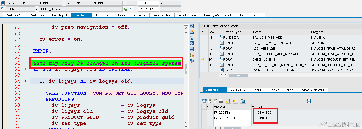362x129 pixels.
Task: Click stack icon for COM_PRODUCT_ADD_MESSAGE row
Action: pos(221,54)
